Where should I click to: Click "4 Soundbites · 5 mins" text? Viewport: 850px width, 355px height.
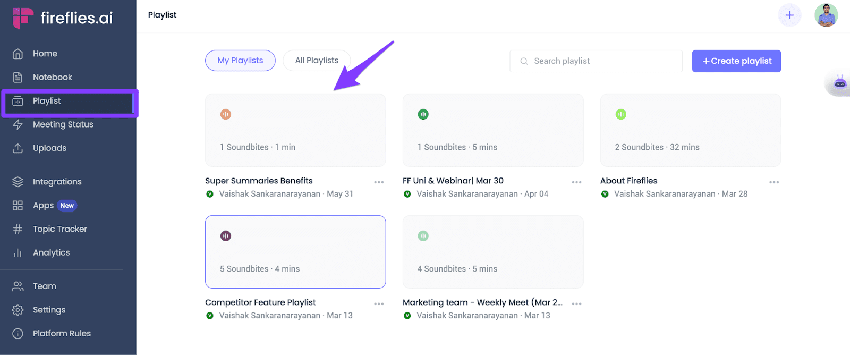457,269
